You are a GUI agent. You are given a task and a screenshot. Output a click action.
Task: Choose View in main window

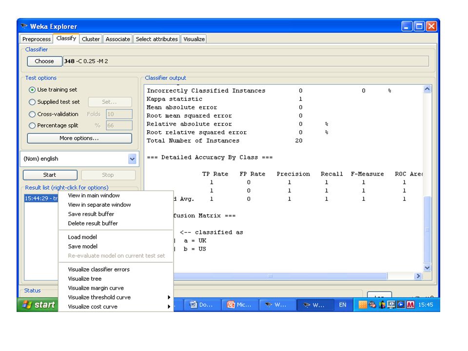coord(116,195)
